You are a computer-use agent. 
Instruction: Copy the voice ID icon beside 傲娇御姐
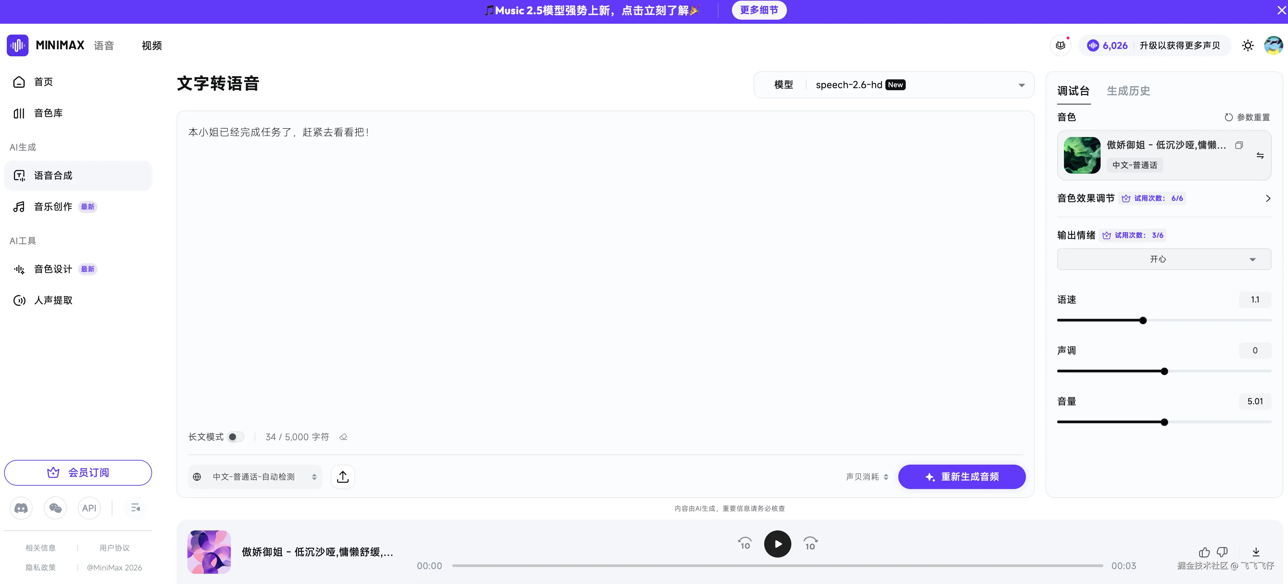[1239, 145]
